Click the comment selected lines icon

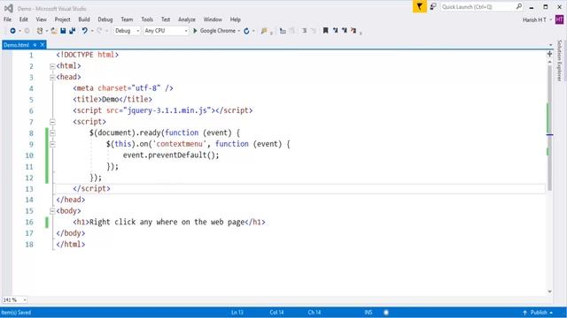click(283, 31)
